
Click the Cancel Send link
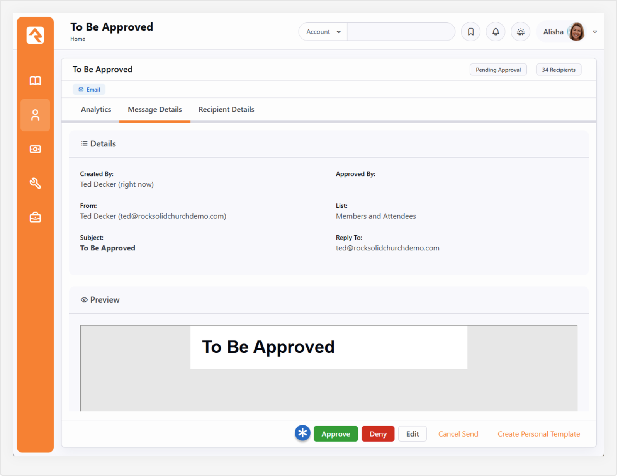(458, 434)
